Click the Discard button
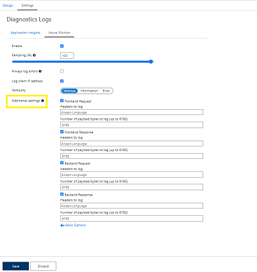 tap(43, 266)
